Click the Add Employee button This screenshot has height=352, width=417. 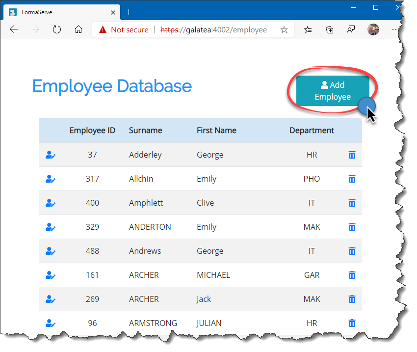(x=333, y=91)
